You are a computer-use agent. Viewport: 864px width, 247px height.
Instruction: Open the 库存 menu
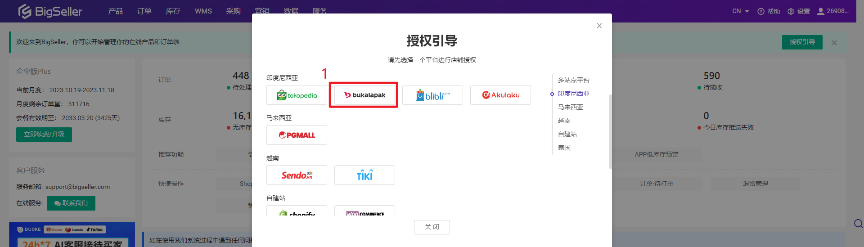point(173,11)
